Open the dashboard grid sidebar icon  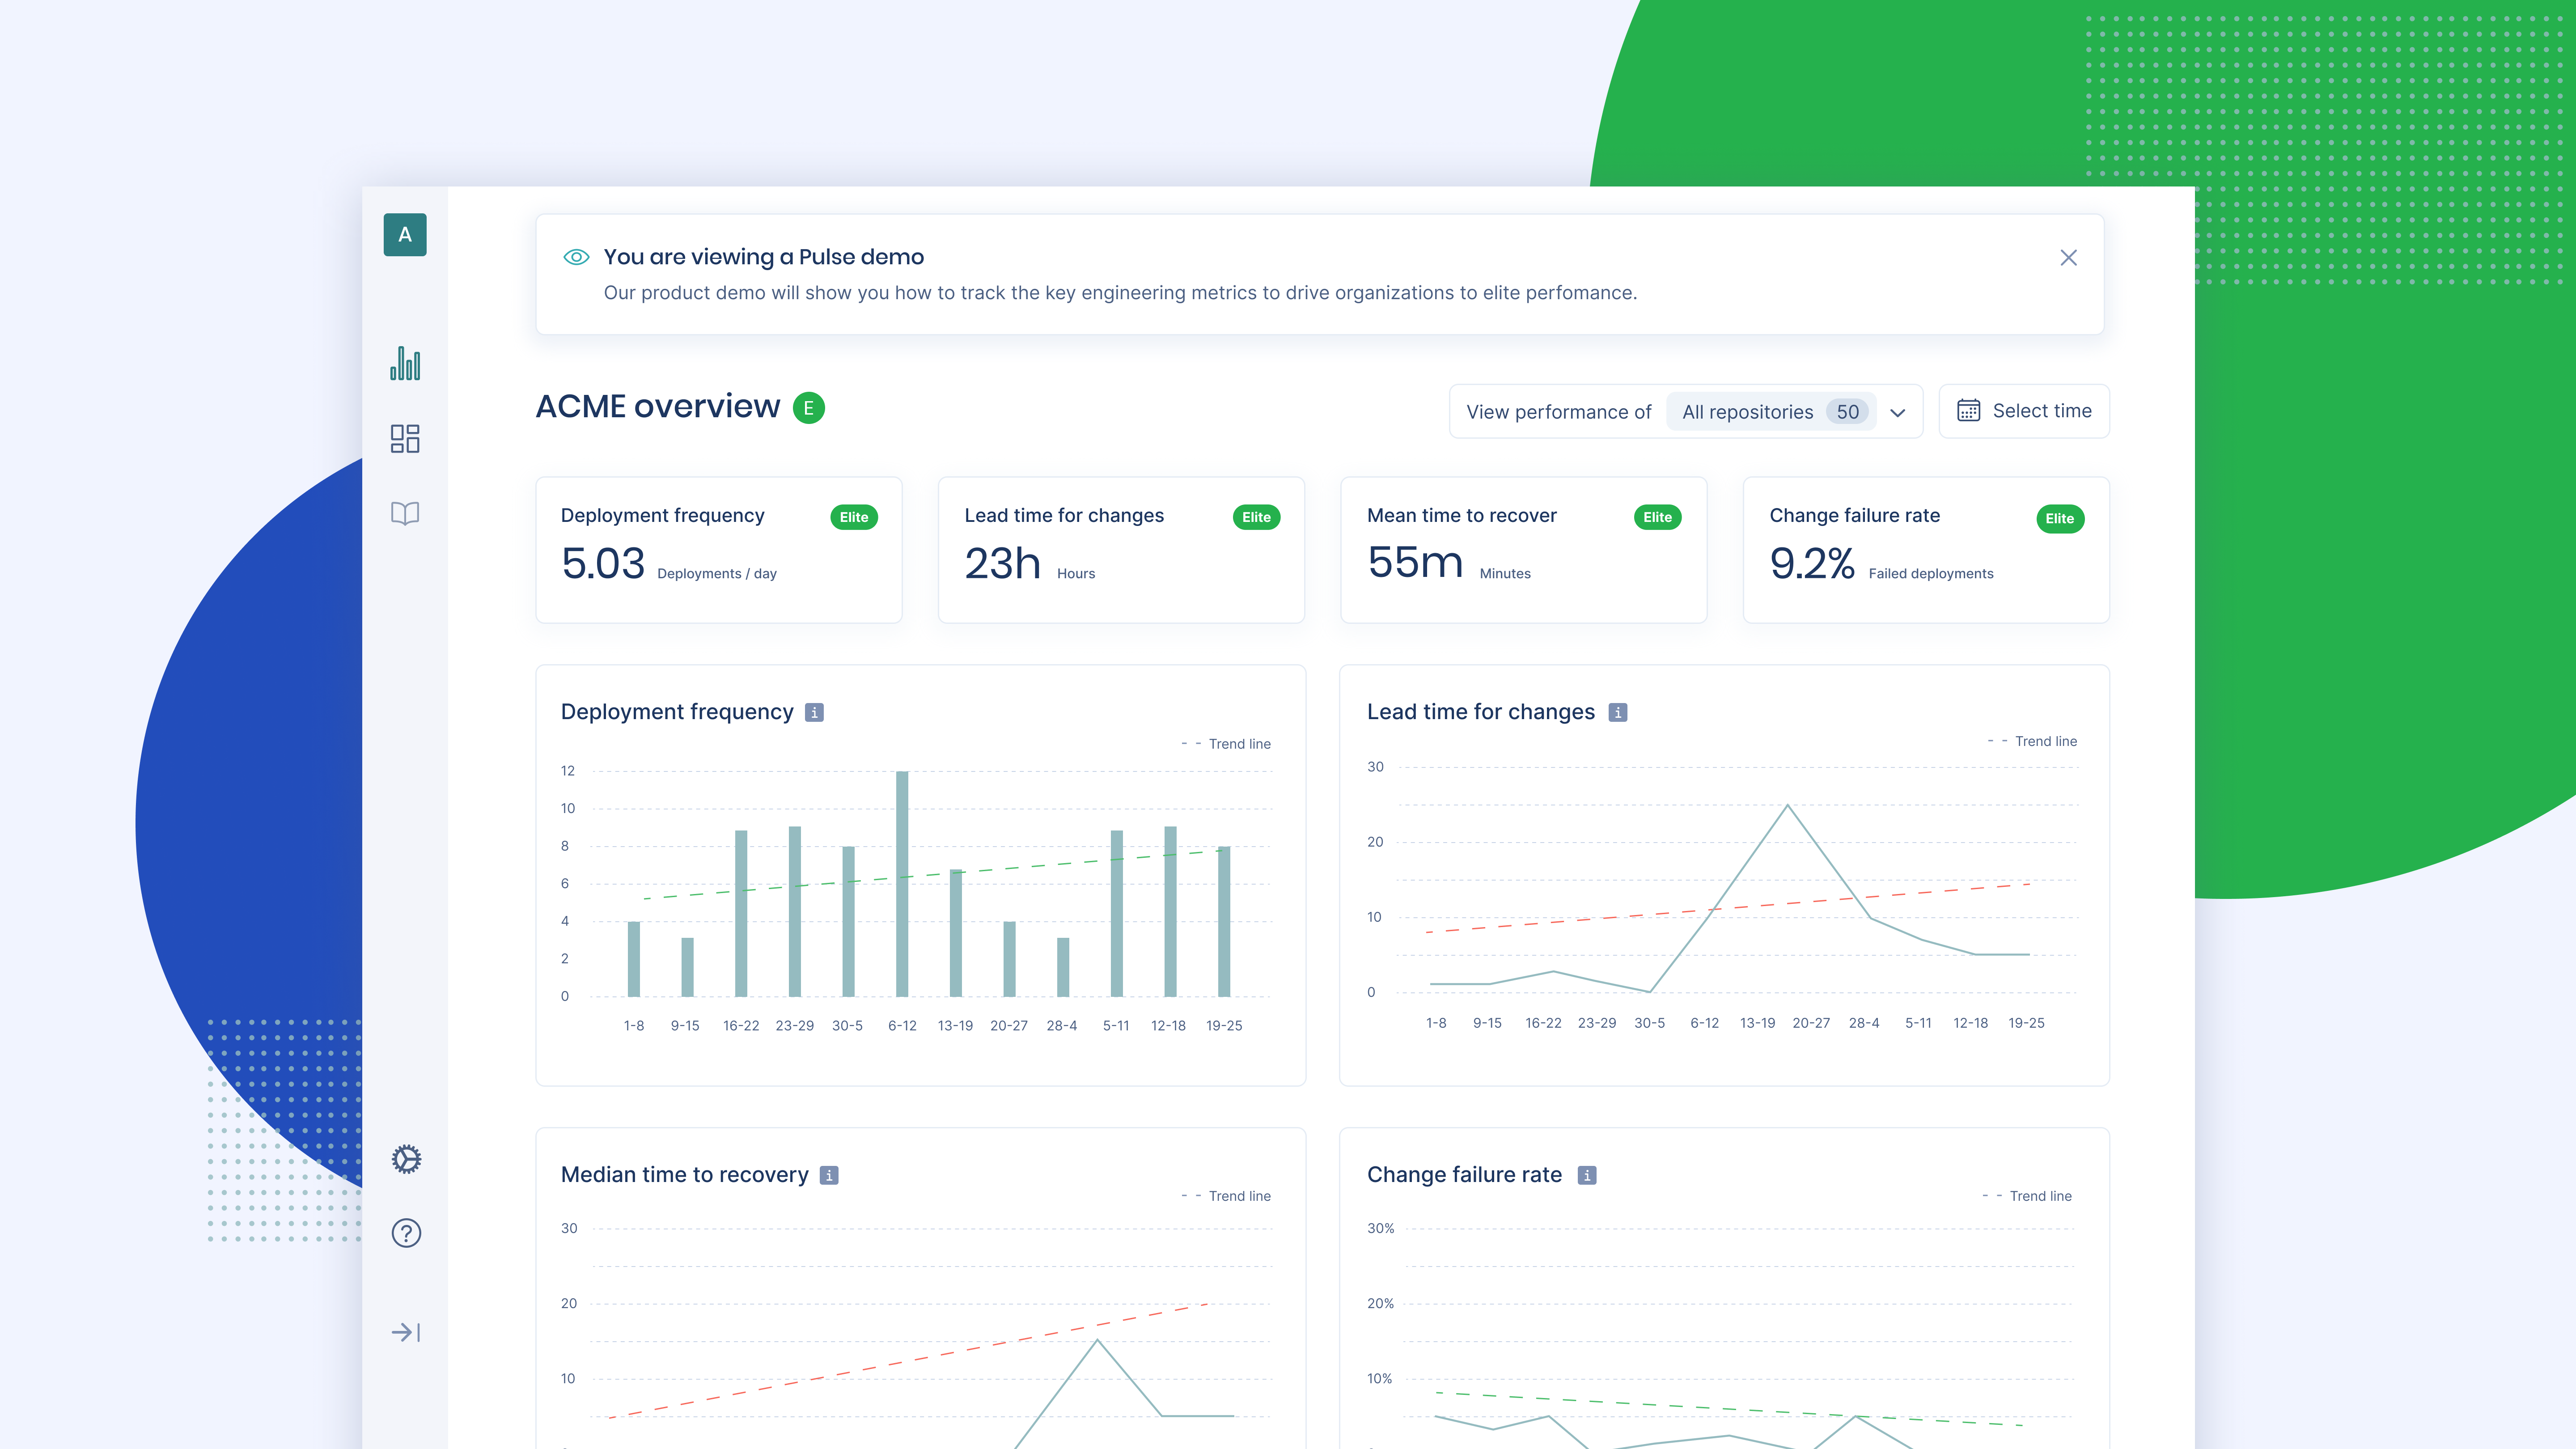pyautogui.click(x=405, y=439)
